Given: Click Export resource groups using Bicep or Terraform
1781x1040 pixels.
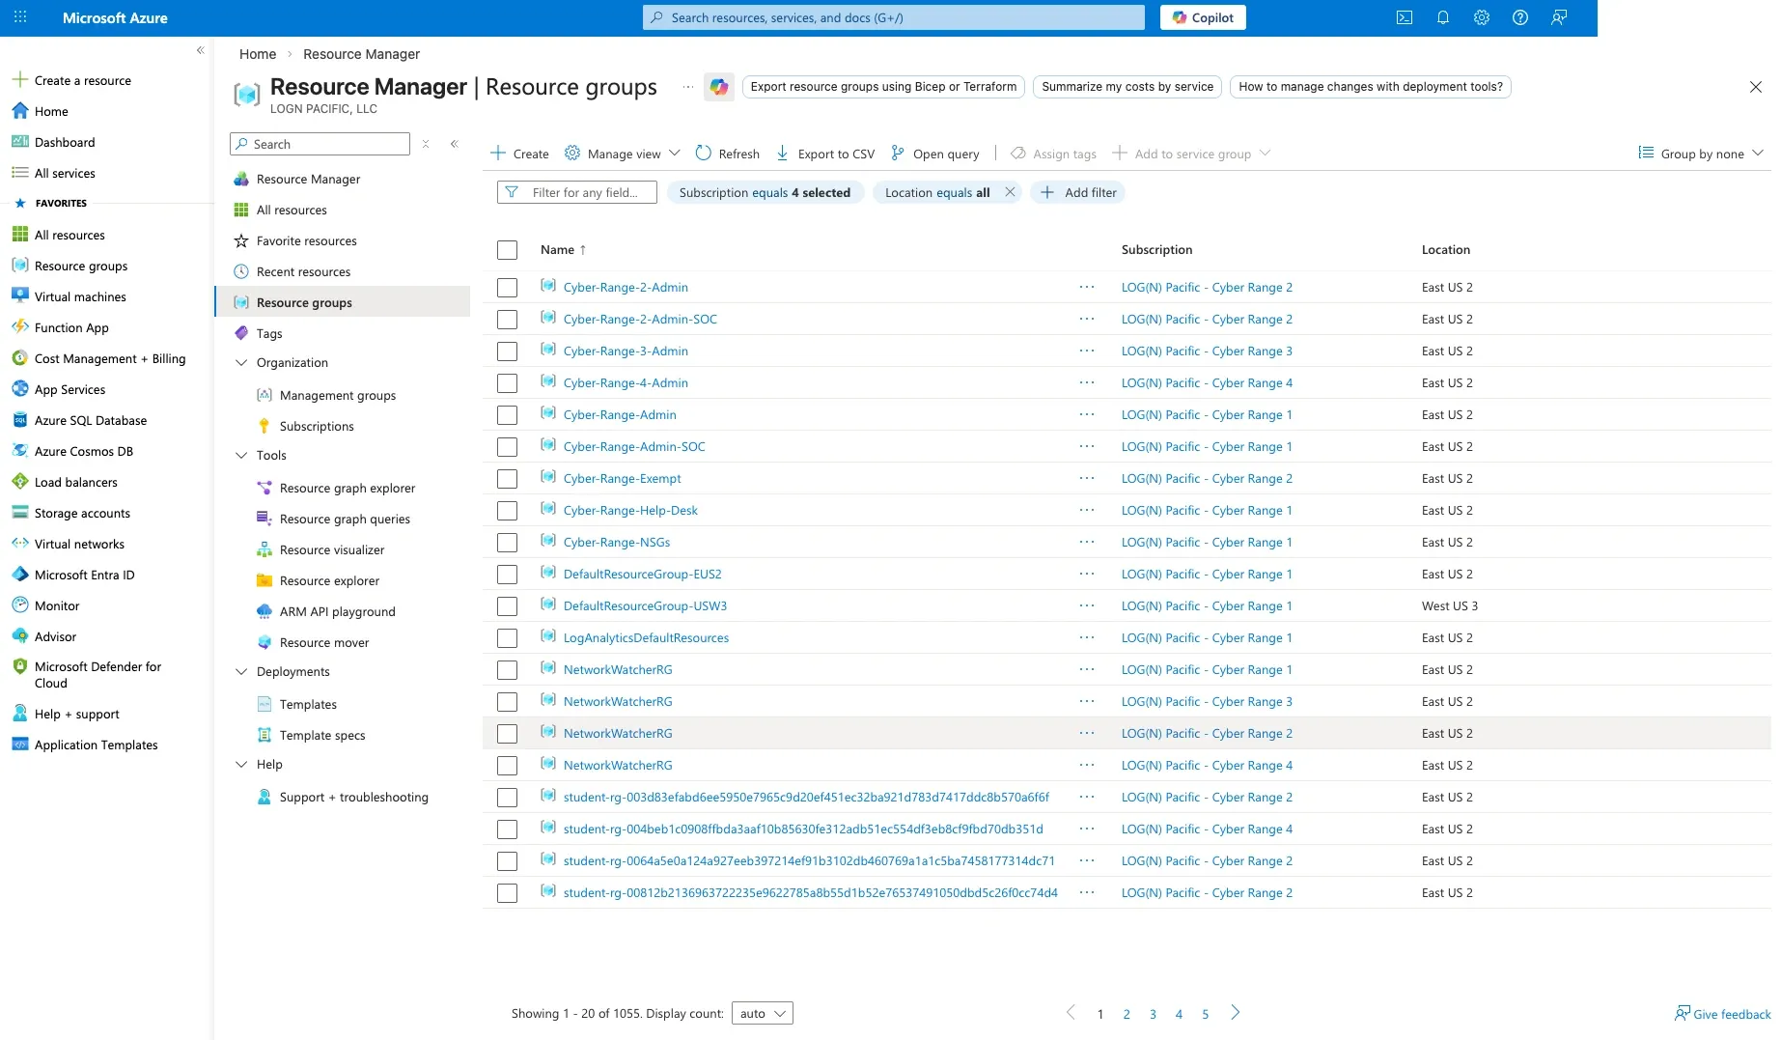Looking at the screenshot, I should click(883, 87).
